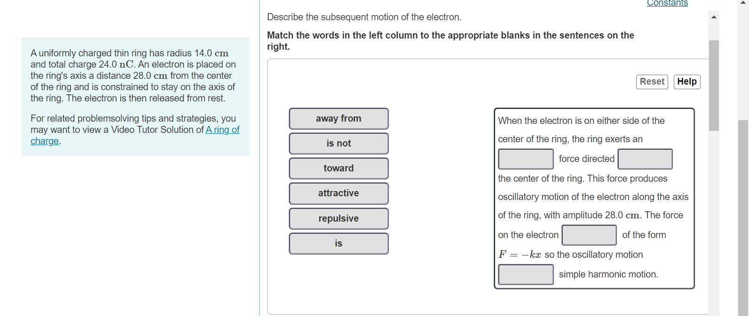Click the instruction text "Match the words"
749x316 pixels.
point(450,40)
